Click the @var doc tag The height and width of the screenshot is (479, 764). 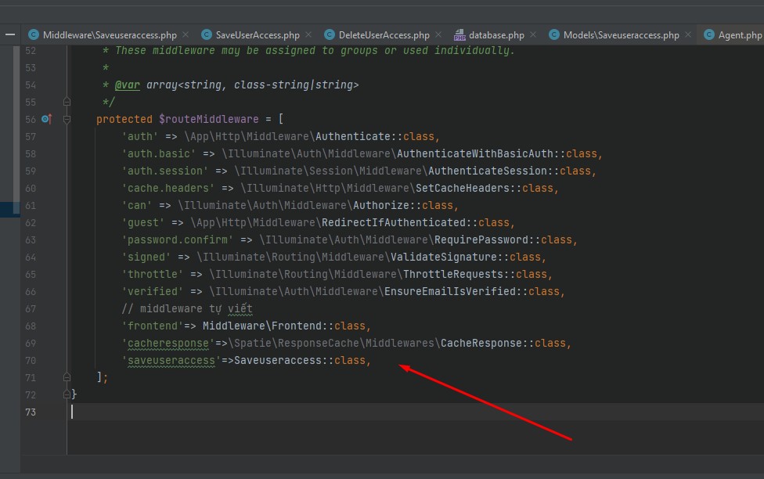click(x=127, y=85)
